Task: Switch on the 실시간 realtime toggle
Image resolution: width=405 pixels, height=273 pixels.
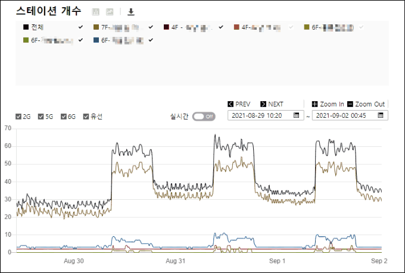Action: 204,117
